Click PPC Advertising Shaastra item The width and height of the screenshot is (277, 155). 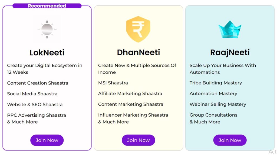coord(37,115)
